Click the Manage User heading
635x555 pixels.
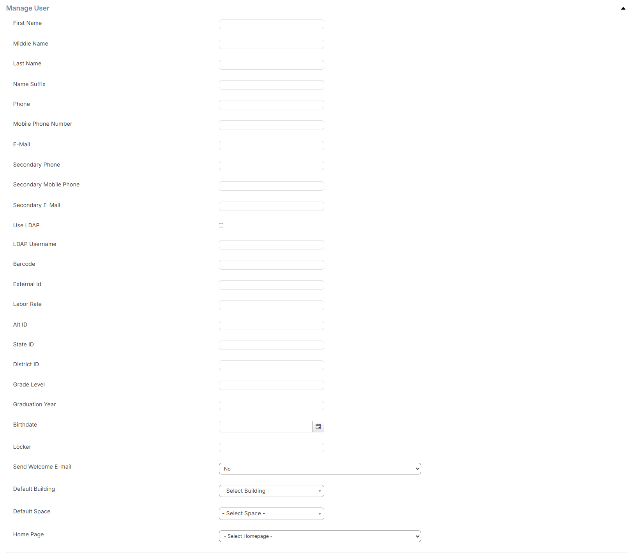27,8
